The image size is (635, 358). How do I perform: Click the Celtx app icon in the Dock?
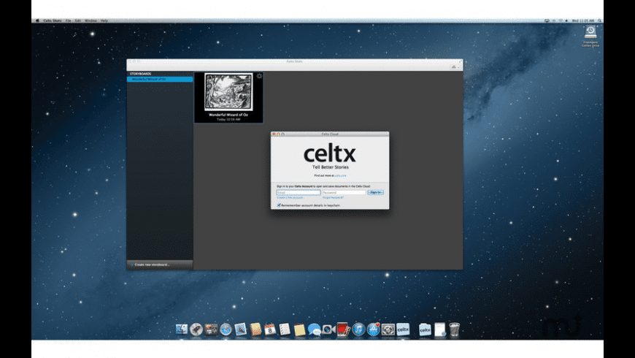(x=403, y=330)
